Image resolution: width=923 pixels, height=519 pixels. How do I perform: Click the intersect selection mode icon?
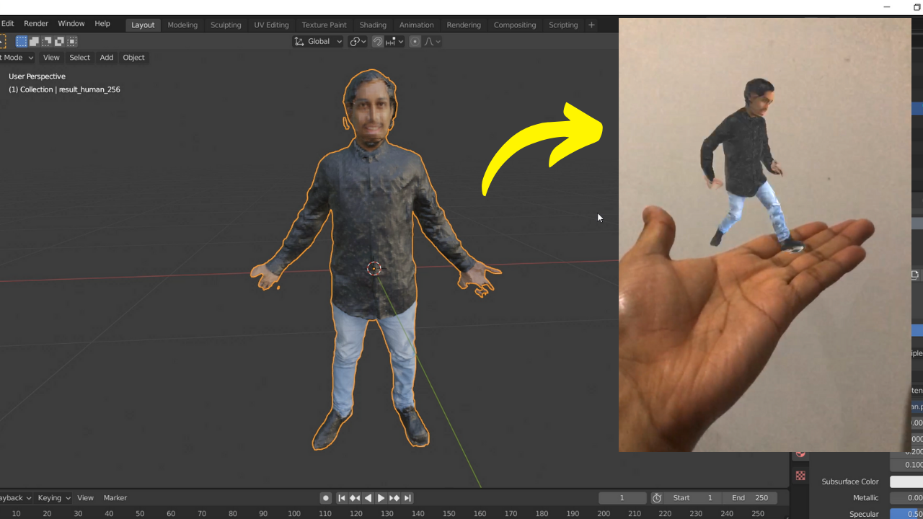tap(71, 41)
